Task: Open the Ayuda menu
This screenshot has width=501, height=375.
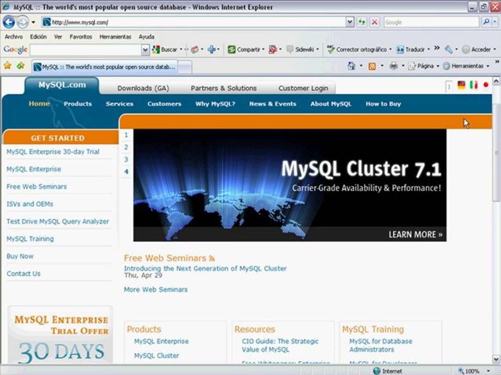Action: [x=146, y=36]
